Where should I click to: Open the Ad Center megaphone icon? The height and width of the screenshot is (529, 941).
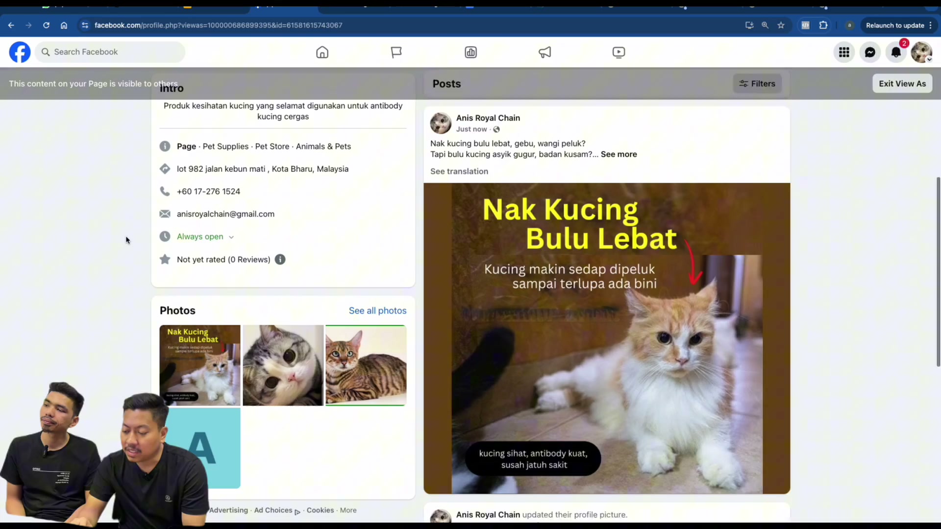[545, 52]
